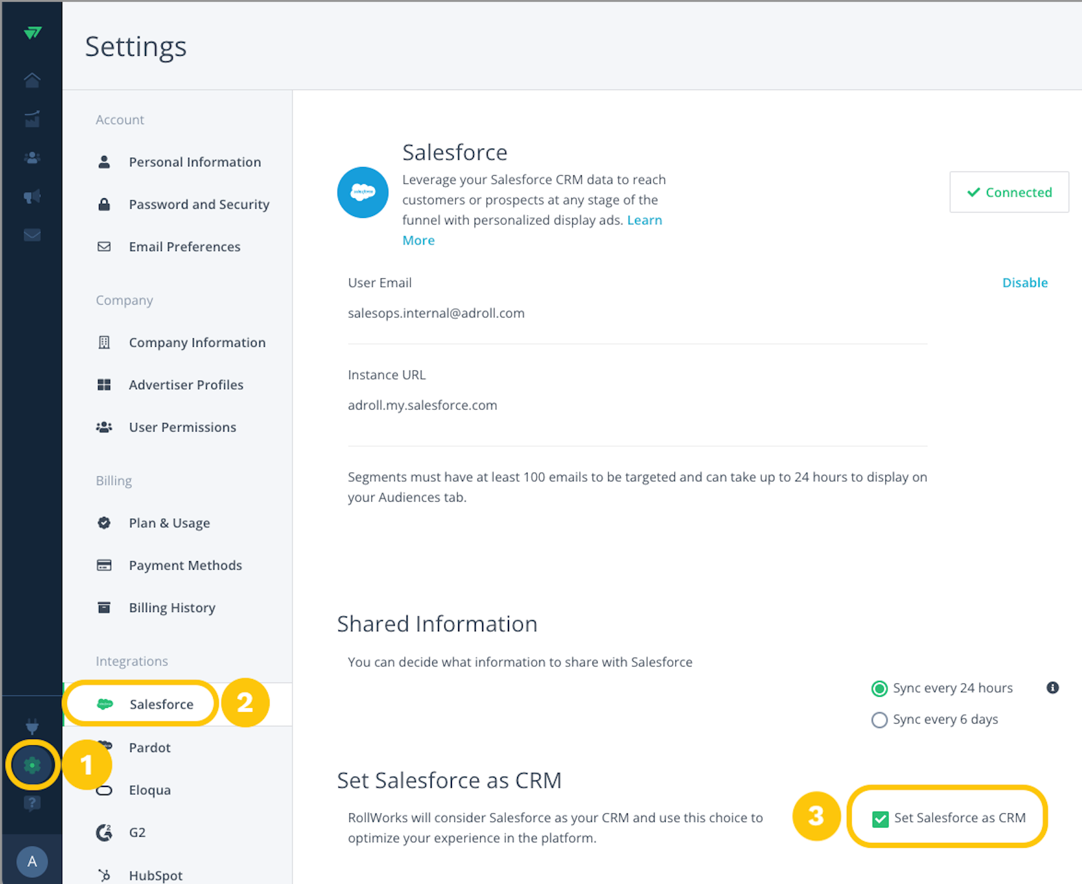Click the Set Salesforce as CRM heading

450,780
